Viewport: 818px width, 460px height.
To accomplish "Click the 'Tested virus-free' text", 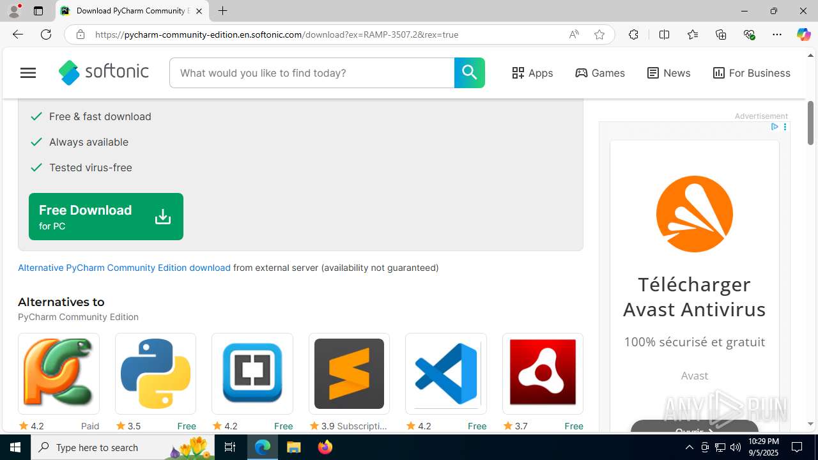I will 91,167.
